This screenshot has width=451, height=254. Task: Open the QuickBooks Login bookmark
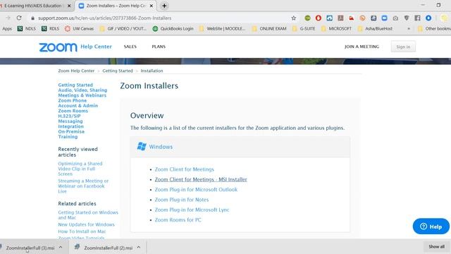tap(173, 28)
